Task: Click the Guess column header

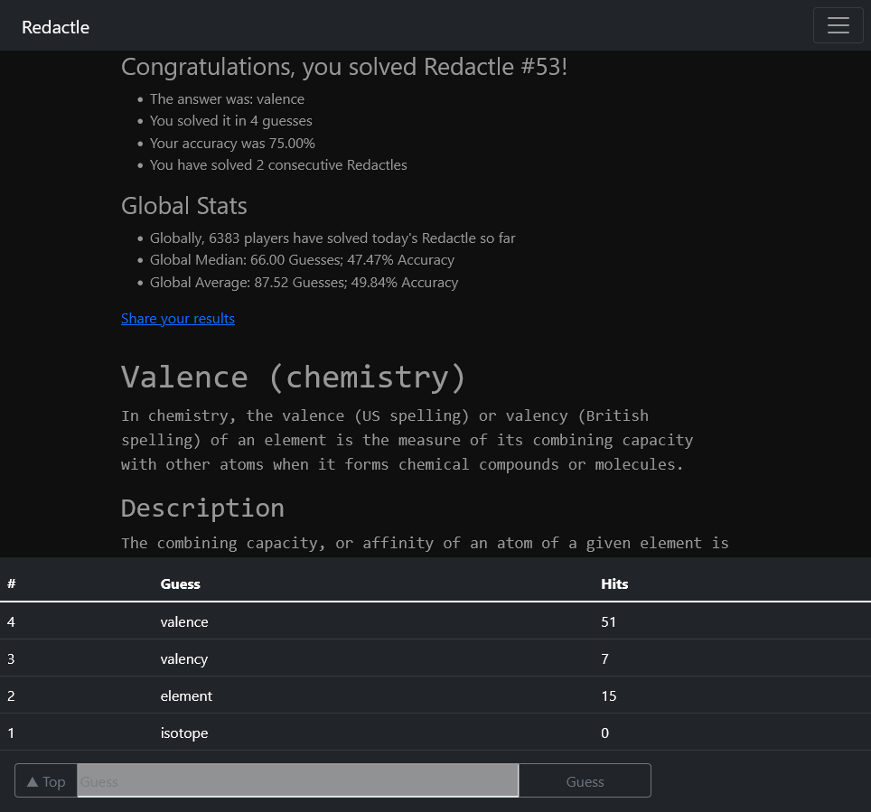Action: point(180,583)
